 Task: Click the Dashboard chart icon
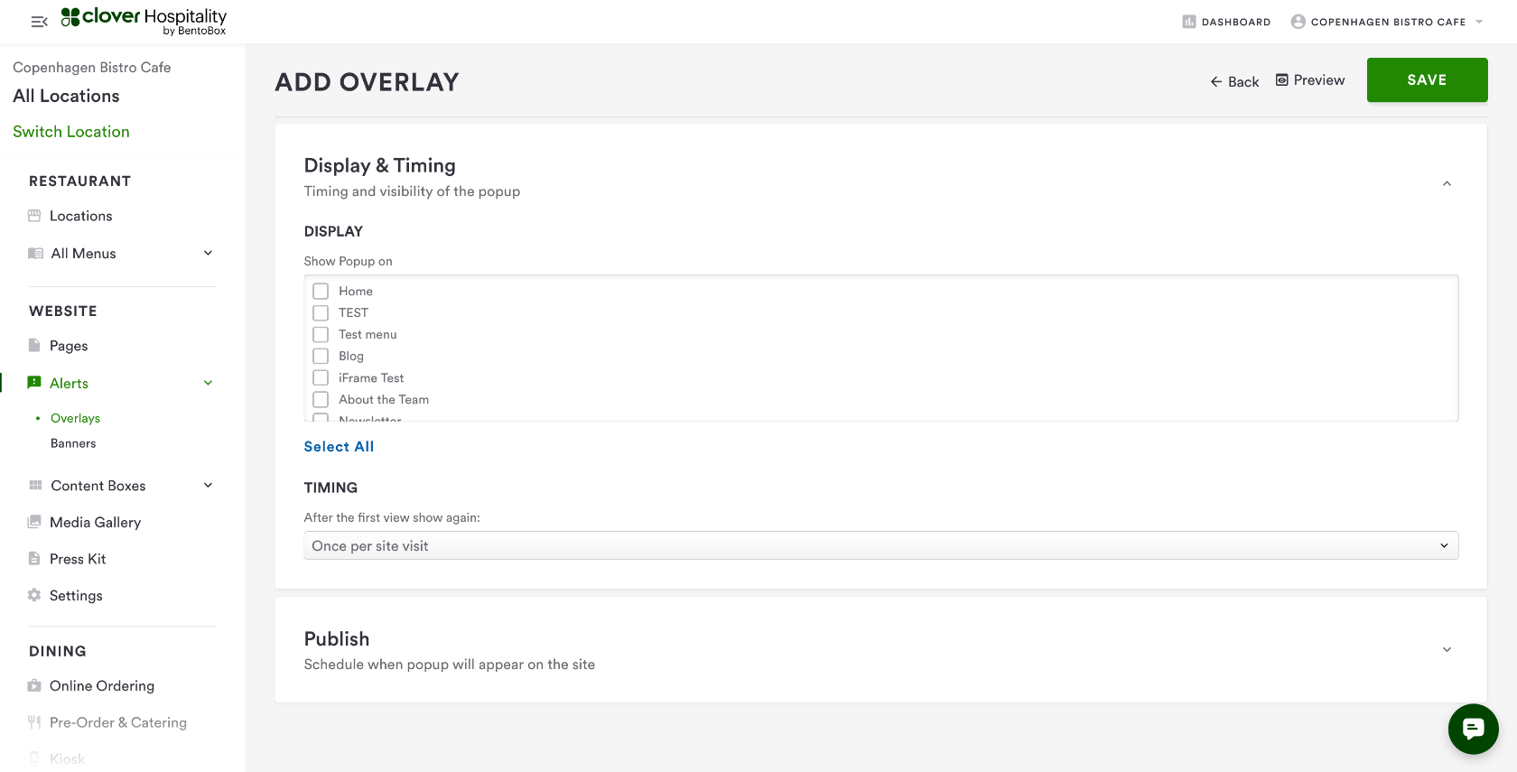point(1188,22)
